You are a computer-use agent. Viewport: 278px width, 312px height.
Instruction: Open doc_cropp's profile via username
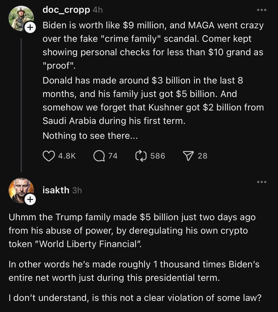point(66,10)
